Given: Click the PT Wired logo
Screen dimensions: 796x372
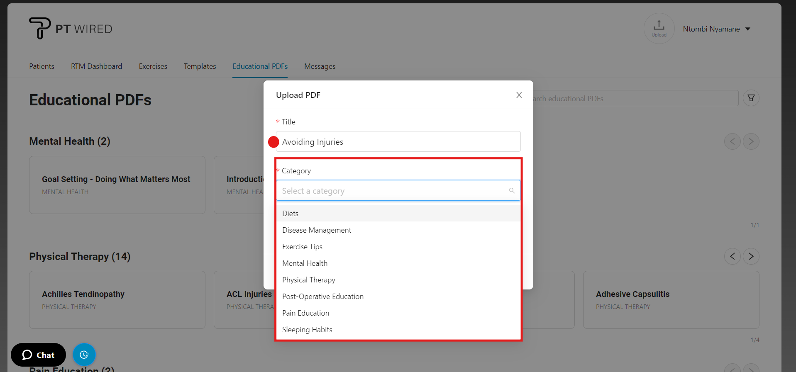Looking at the screenshot, I should click(71, 29).
